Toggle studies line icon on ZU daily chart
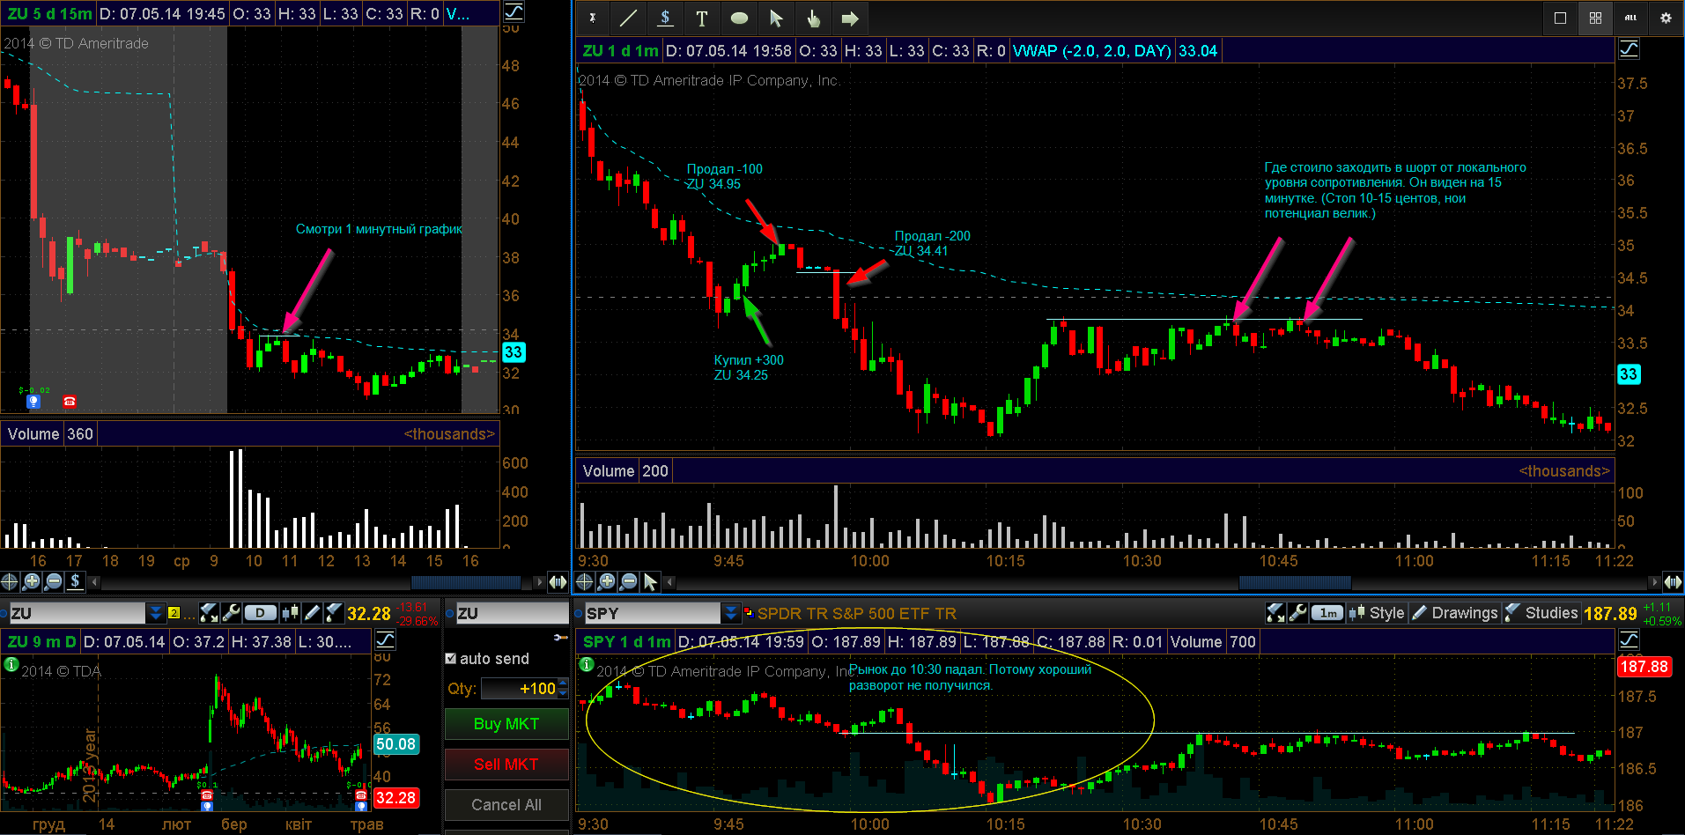This screenshot has width=1685, height=835. [x=385, y=640]
